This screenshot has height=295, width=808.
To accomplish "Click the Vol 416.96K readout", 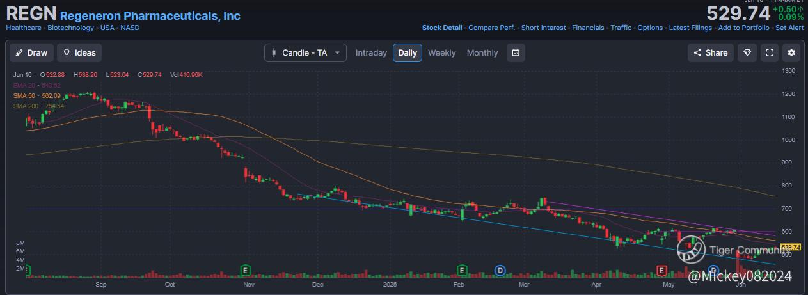I will click(186, 75).
